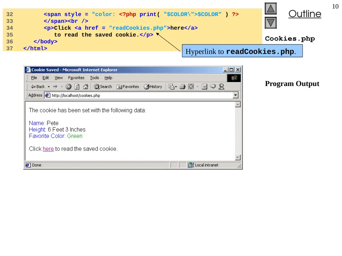Click the scrollbar up arrow
Screen dimensions: 342x256
click(x=238, y=105)
